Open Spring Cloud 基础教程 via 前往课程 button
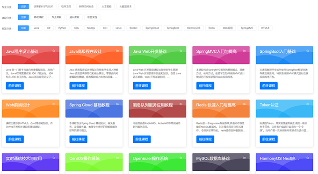Screen dimensions: 318x174 coord(78,139)
